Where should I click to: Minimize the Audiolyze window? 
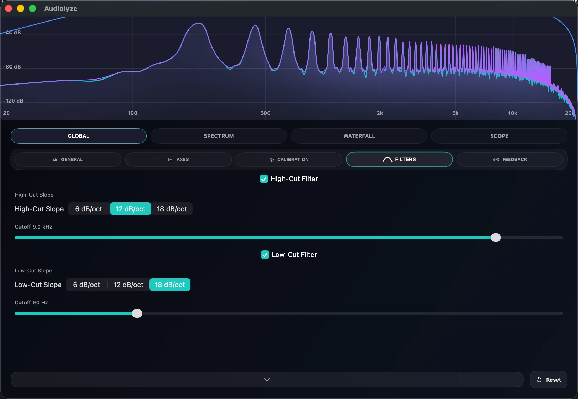pyautogui.click(x=20, y=9)
